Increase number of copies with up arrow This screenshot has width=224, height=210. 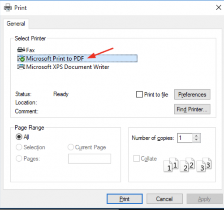click(196, 136)
